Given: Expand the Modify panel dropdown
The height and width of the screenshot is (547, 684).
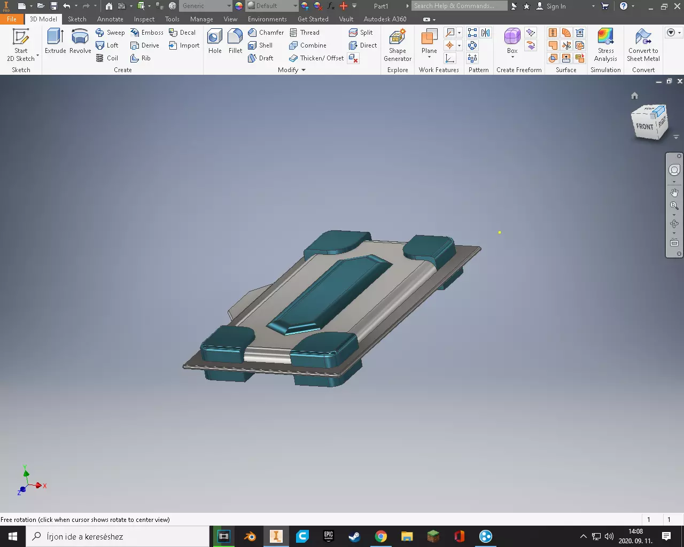Looking at the screenshot, I should coord(304,70).
